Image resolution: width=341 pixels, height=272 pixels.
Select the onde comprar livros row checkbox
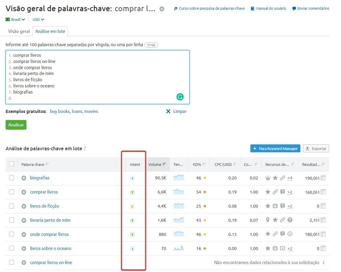(11, 234)
